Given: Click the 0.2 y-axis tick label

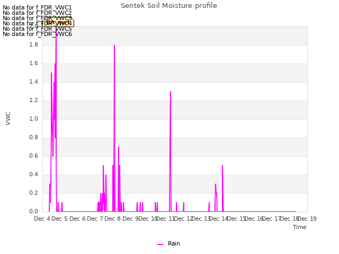Looking at the screenshot, I should (x=33, y=193).
